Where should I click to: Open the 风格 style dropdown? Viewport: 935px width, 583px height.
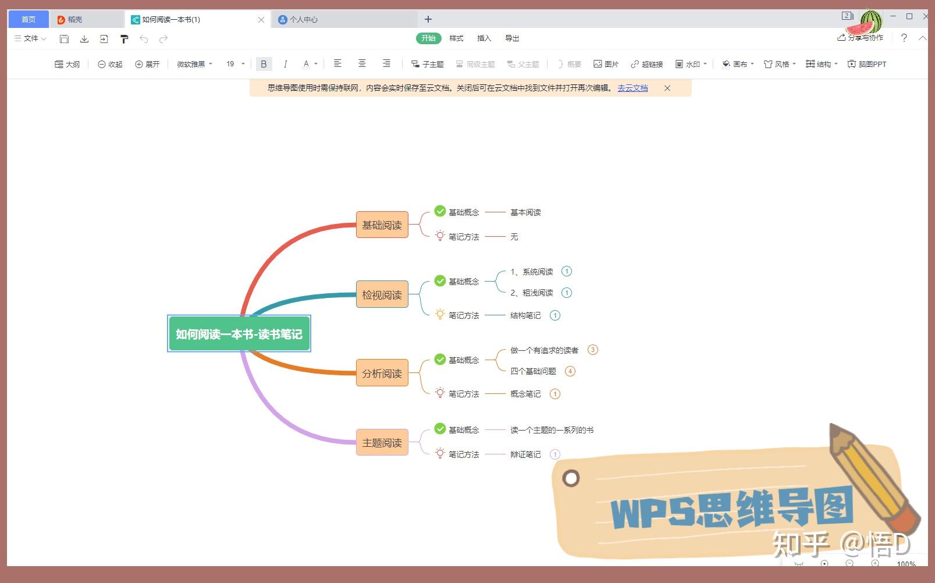(778, 64)
